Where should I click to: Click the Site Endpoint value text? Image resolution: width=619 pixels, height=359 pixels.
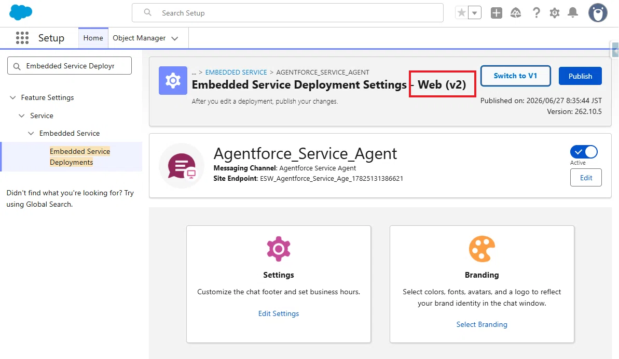332,179
